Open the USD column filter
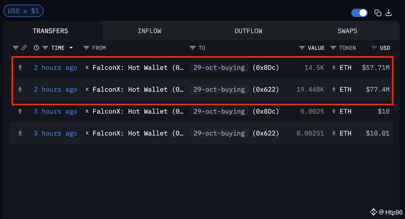Screen dimensions: 405x219 coord(374,48)
